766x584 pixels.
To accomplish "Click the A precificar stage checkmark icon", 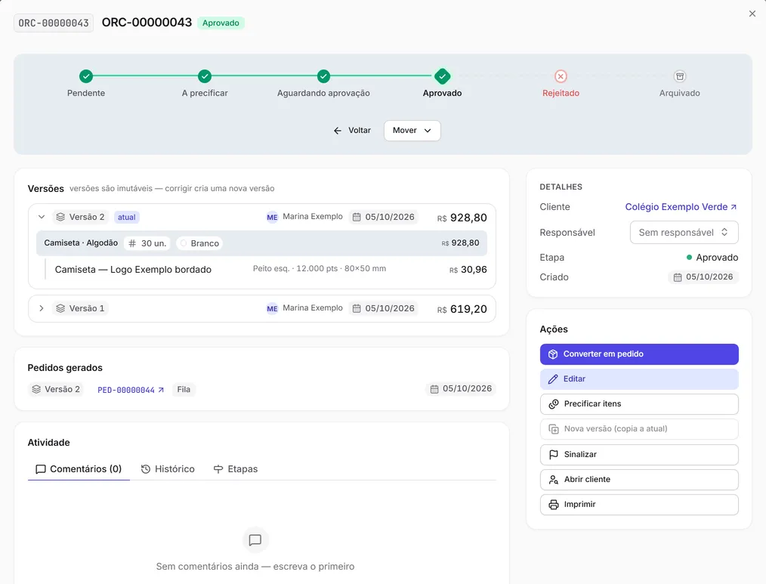I will pos(205,76).
